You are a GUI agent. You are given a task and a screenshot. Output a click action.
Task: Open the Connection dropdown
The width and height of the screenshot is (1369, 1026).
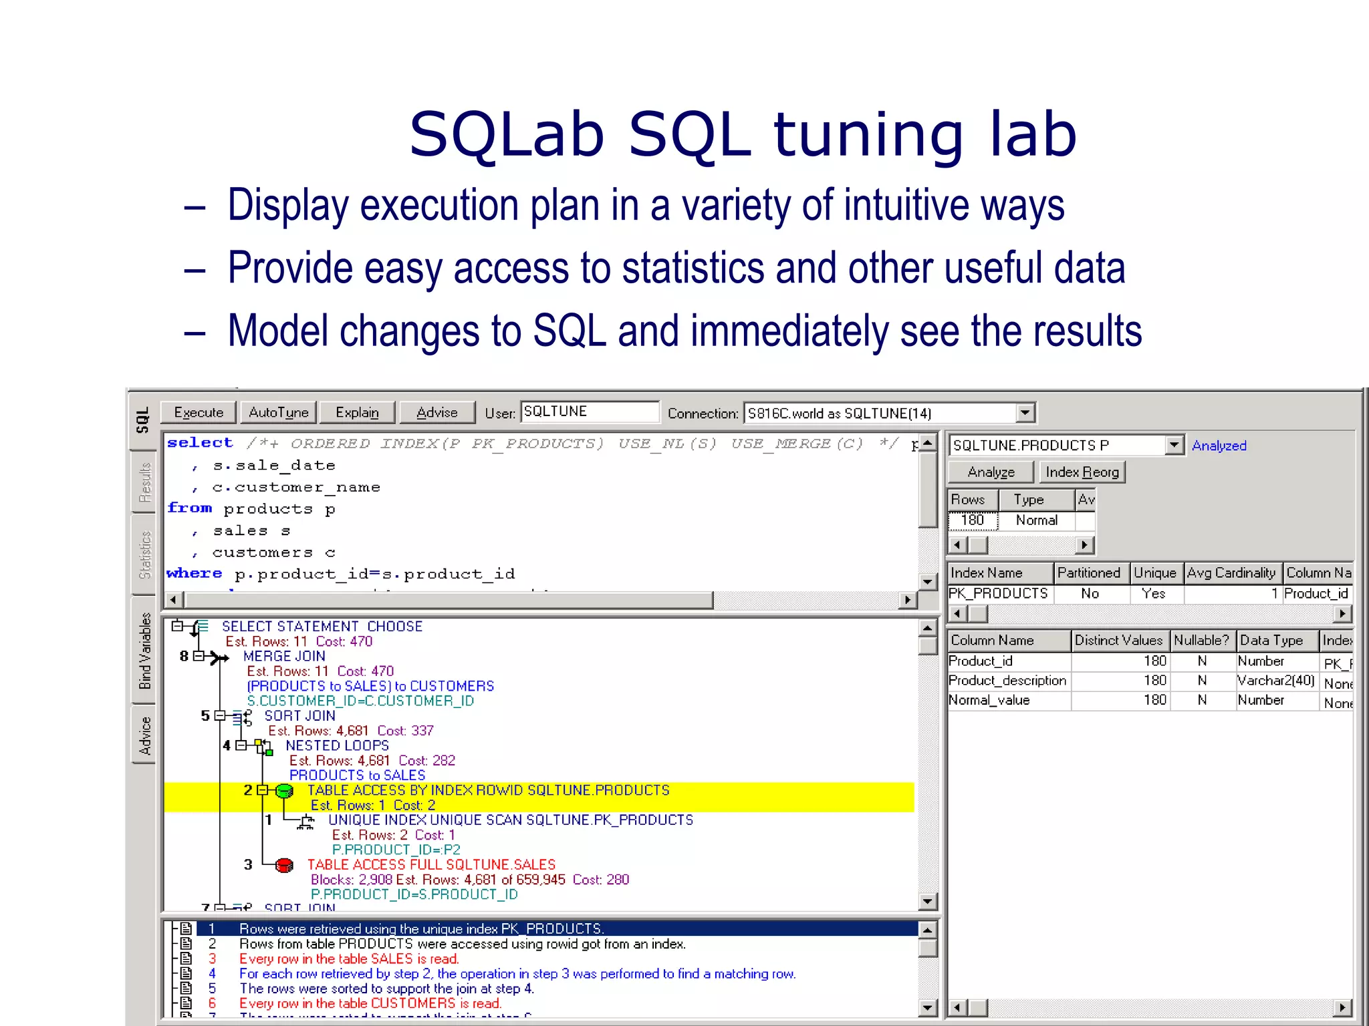[x=1025, y=413]
